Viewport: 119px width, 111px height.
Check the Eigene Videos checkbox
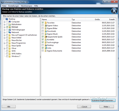[43, 25]
